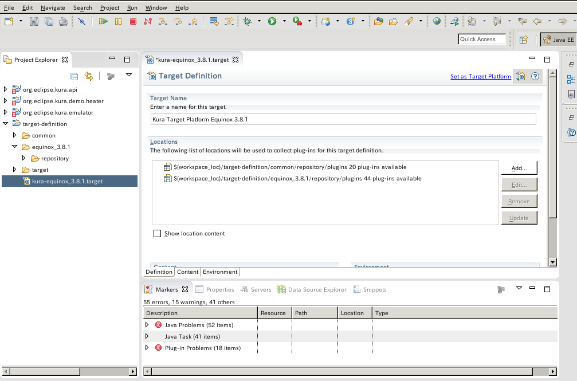Collapse All in Project Explorer
Image resolution: width=577 pixels, height=381 pixels.
tap(74, 76)
